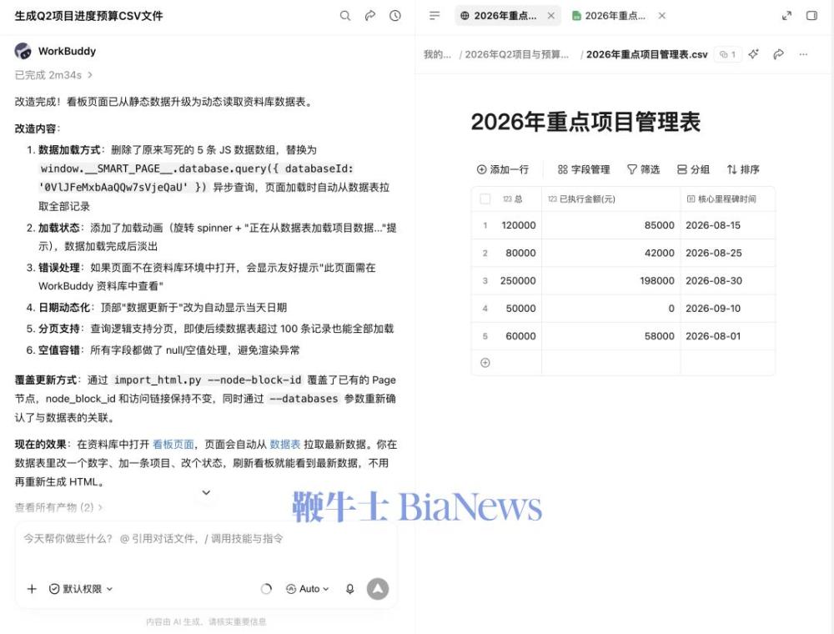The height and width of the screenshot is (634, 834).
Task: Click the search icon in chat header
Action: [x=345, y=16]
